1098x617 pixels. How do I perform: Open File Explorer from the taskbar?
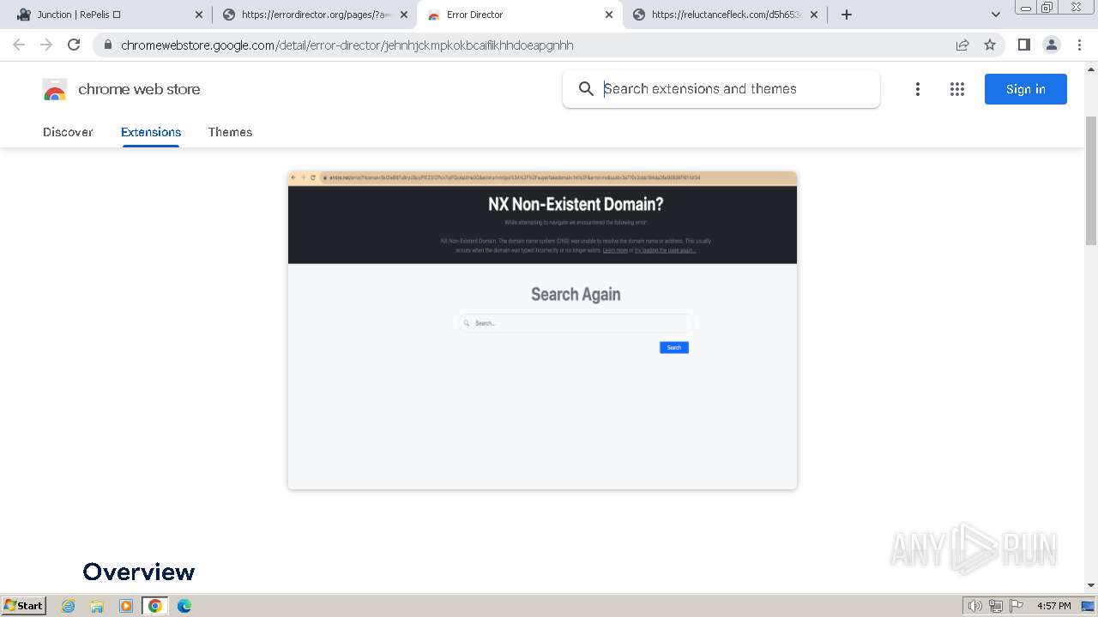click(97, 606)
